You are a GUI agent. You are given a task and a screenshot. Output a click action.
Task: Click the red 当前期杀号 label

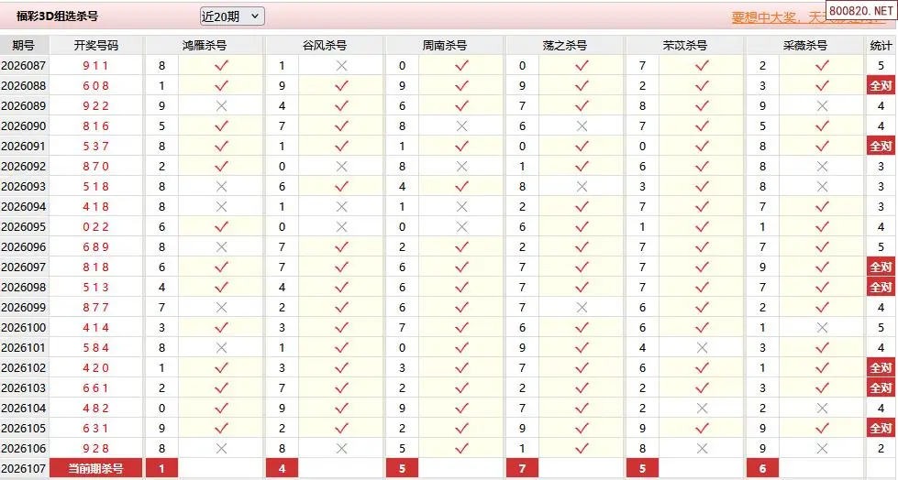tap(96, 468)
